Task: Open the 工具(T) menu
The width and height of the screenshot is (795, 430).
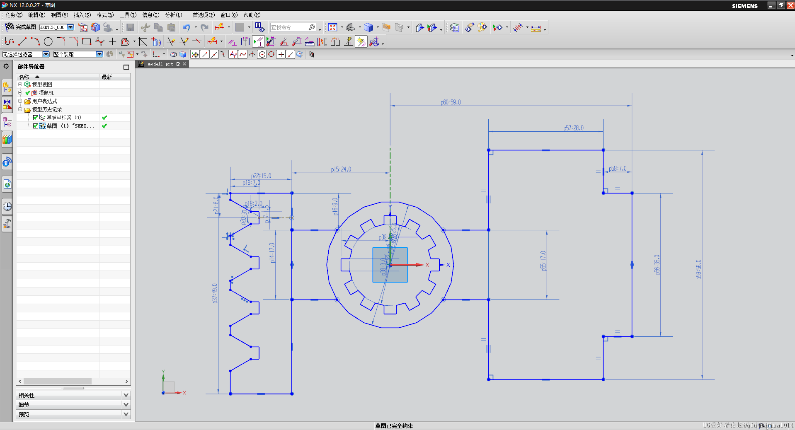Action: (x=128, y=15)
